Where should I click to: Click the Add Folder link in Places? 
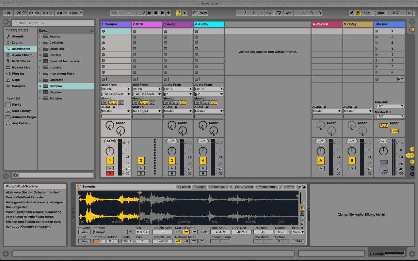tap(22, 123)
